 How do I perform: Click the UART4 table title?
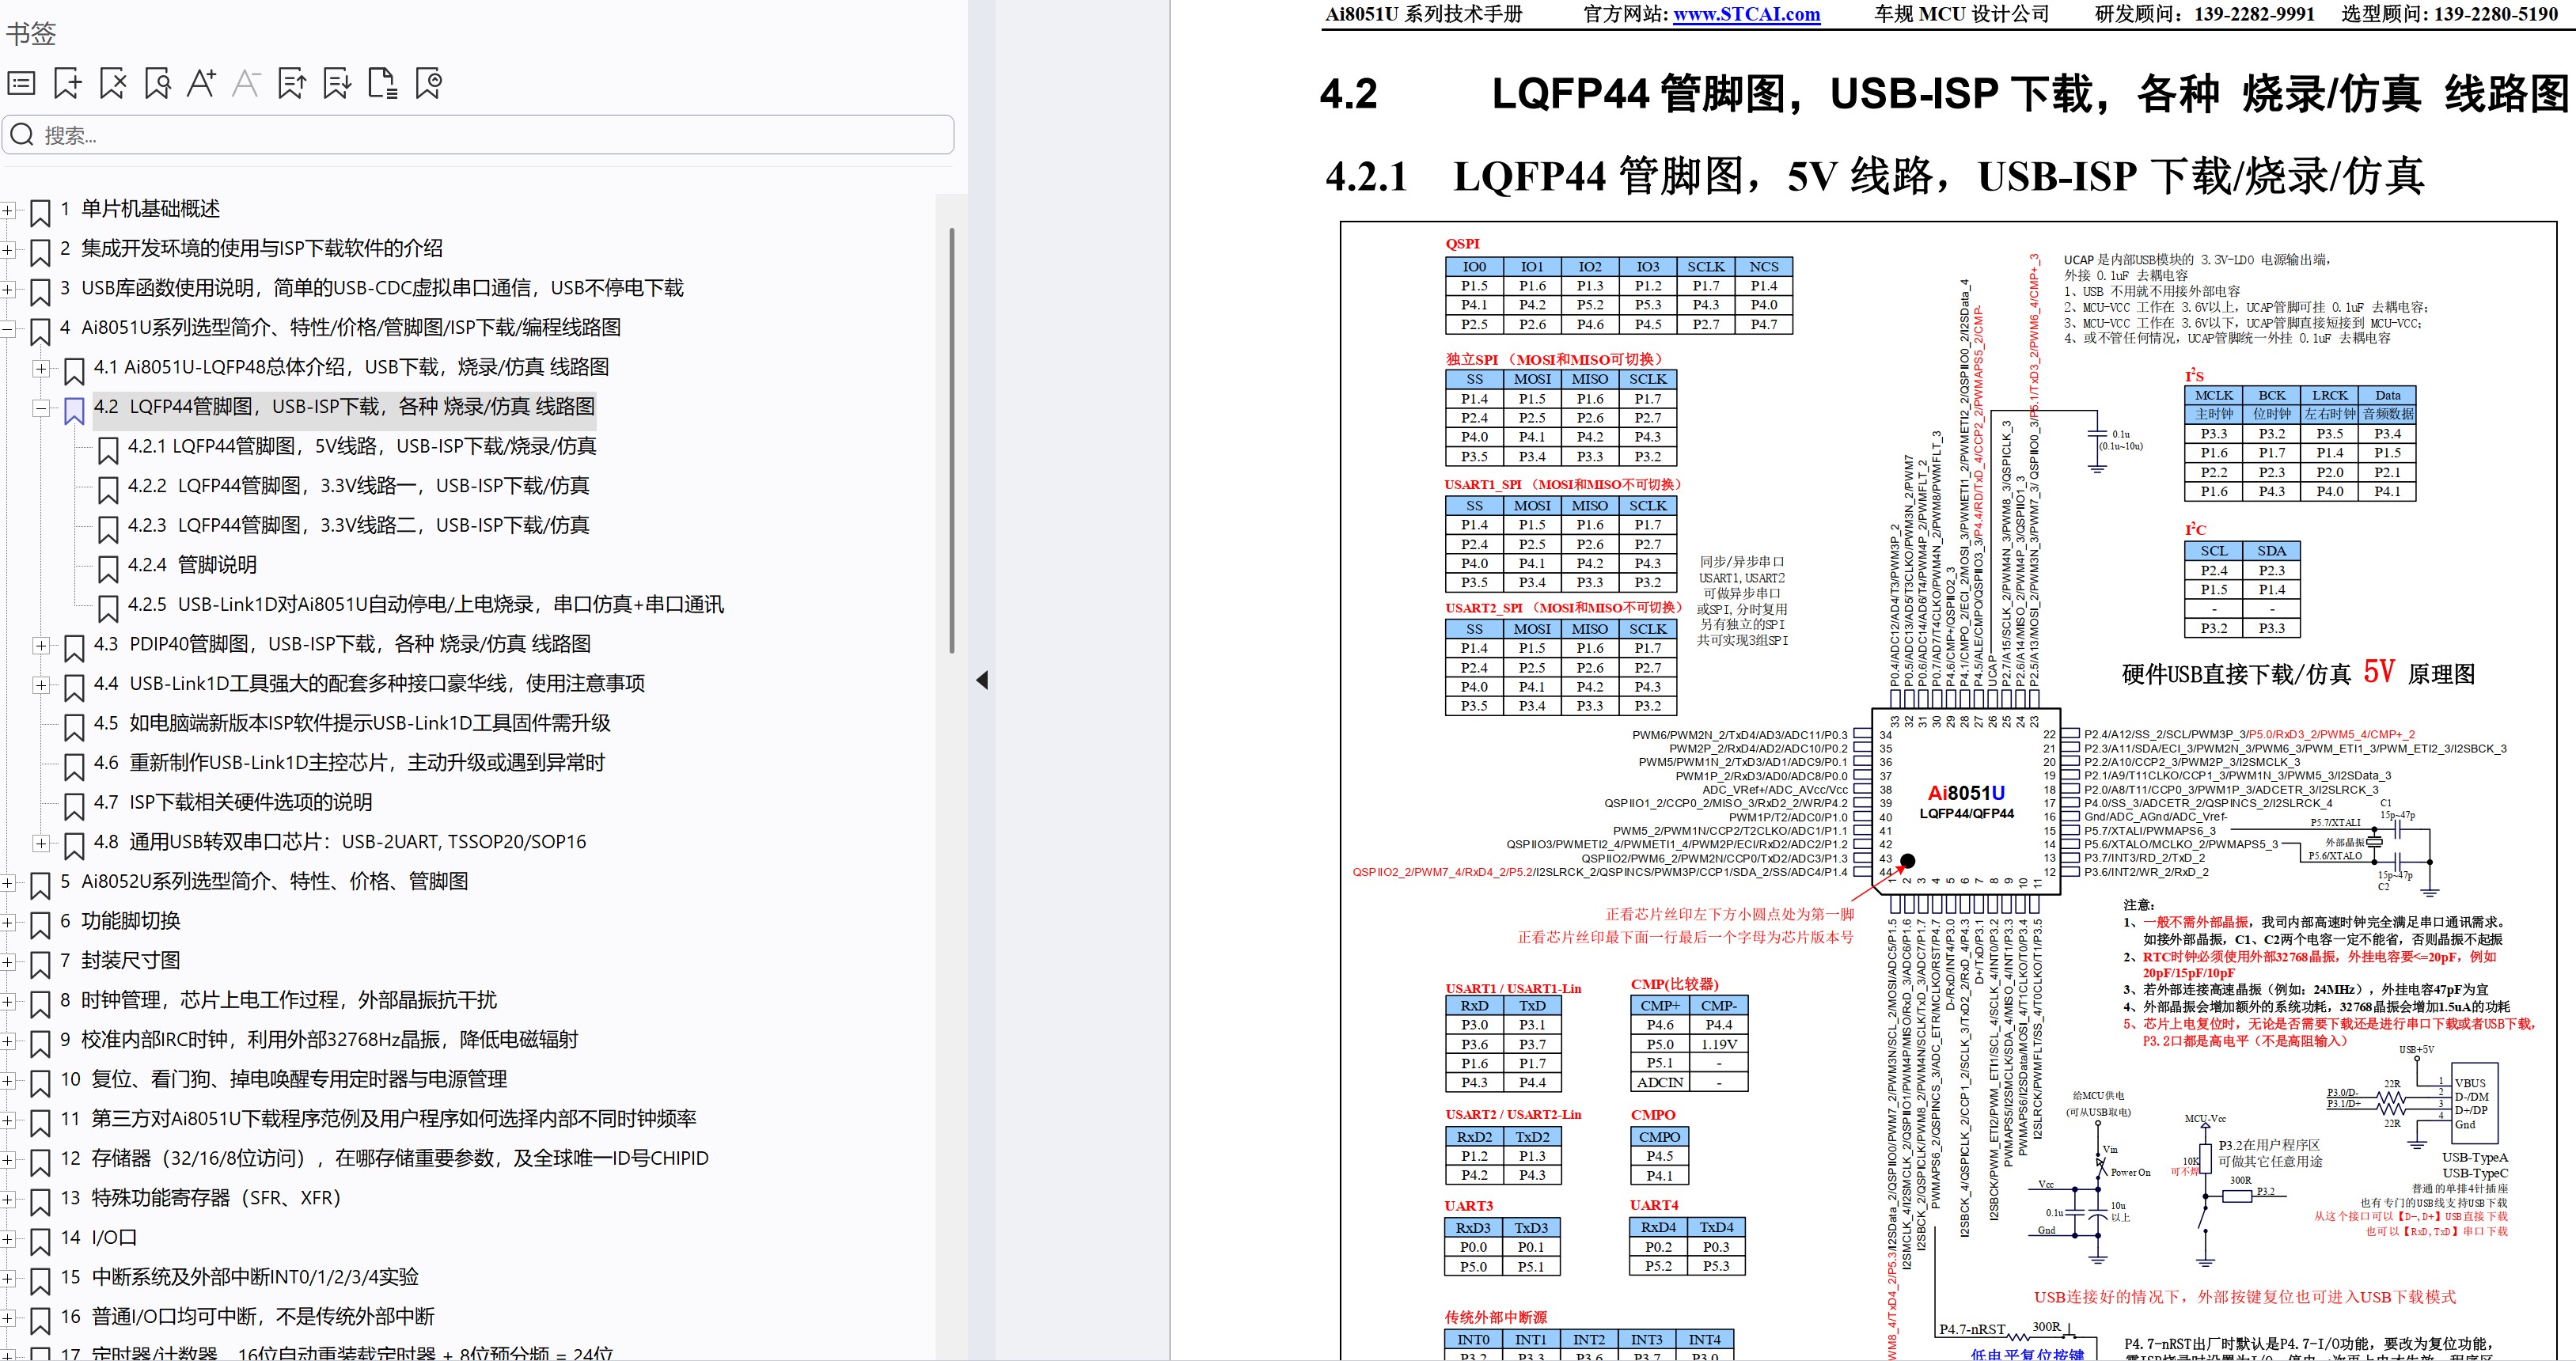[1654, 1205]
